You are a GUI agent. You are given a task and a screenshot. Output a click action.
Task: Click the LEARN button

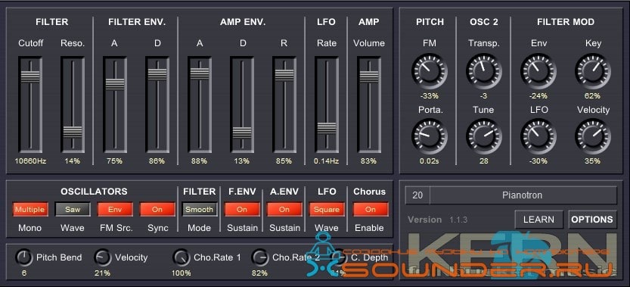point(538,220)
